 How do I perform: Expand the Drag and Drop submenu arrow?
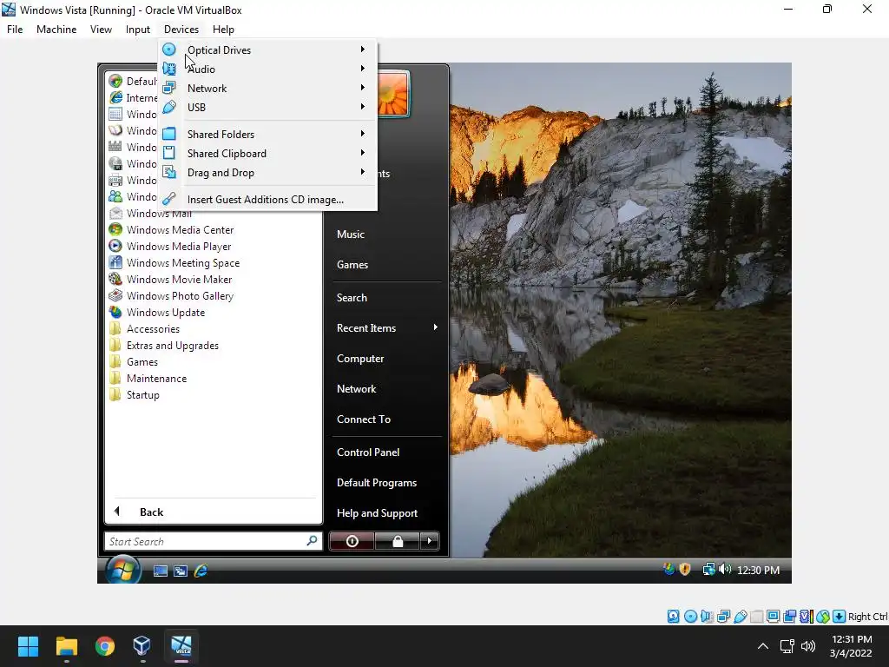click(x=363, y=172)
